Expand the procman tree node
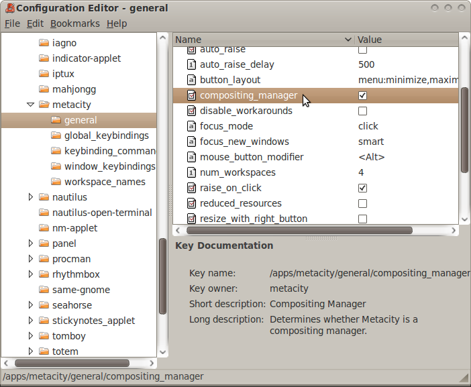 click(x=31, y=259)
